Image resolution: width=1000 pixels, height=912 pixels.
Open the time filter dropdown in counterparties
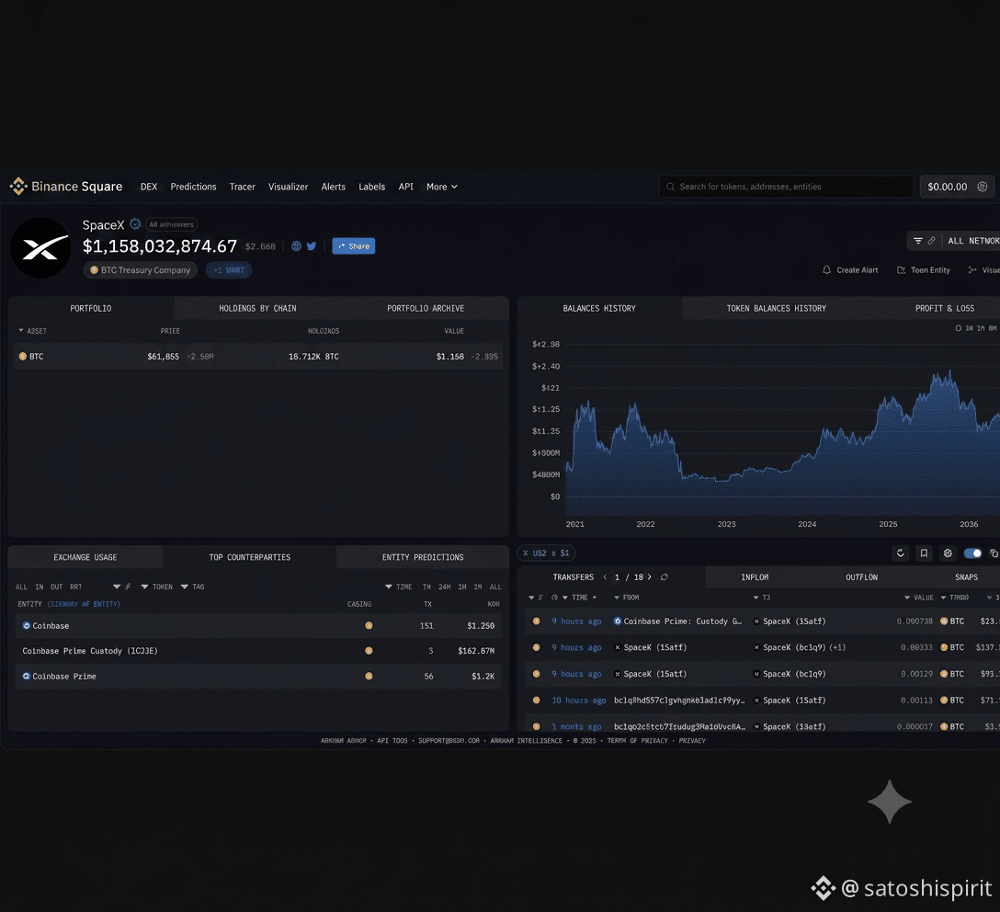pyautogui.click(x=399, y=587)
